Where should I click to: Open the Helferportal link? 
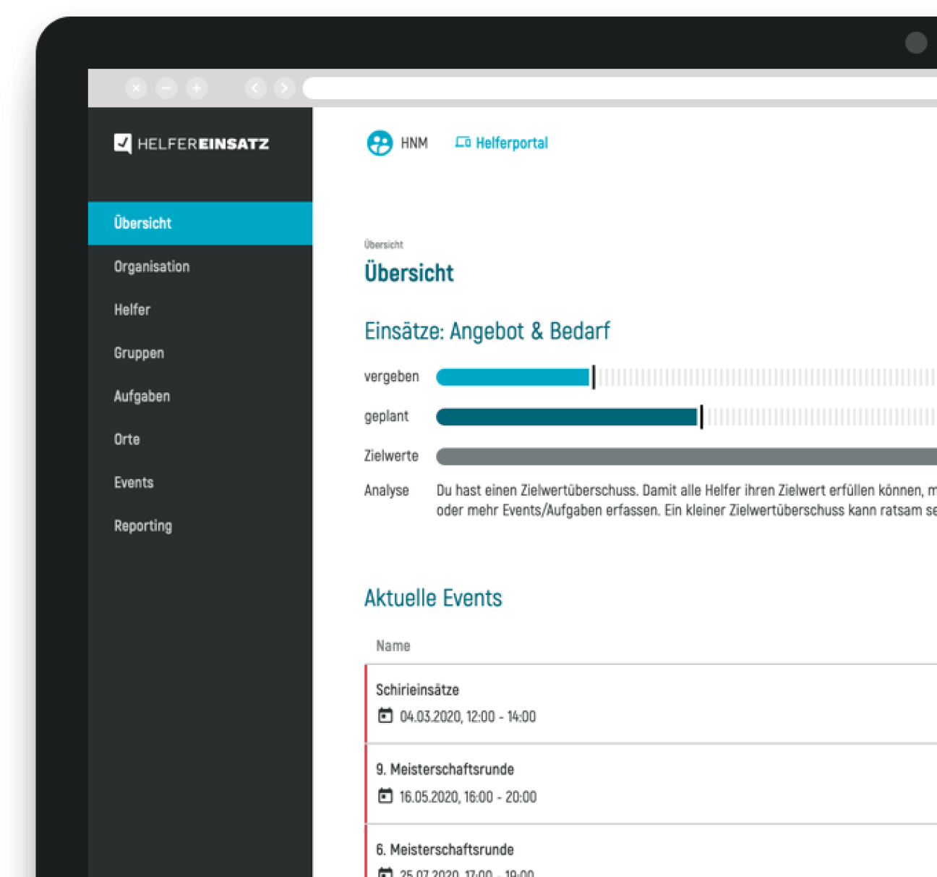tap(511, 143)
